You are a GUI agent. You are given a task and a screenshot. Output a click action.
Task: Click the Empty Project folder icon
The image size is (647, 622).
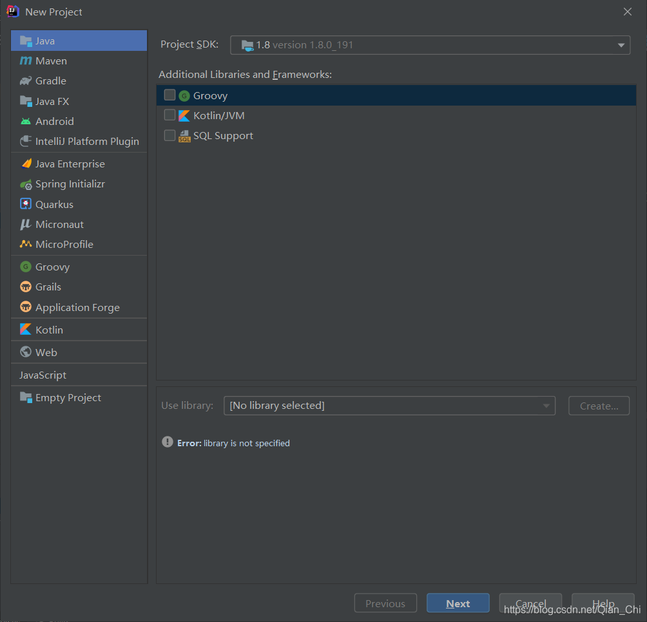click(26, 397)
